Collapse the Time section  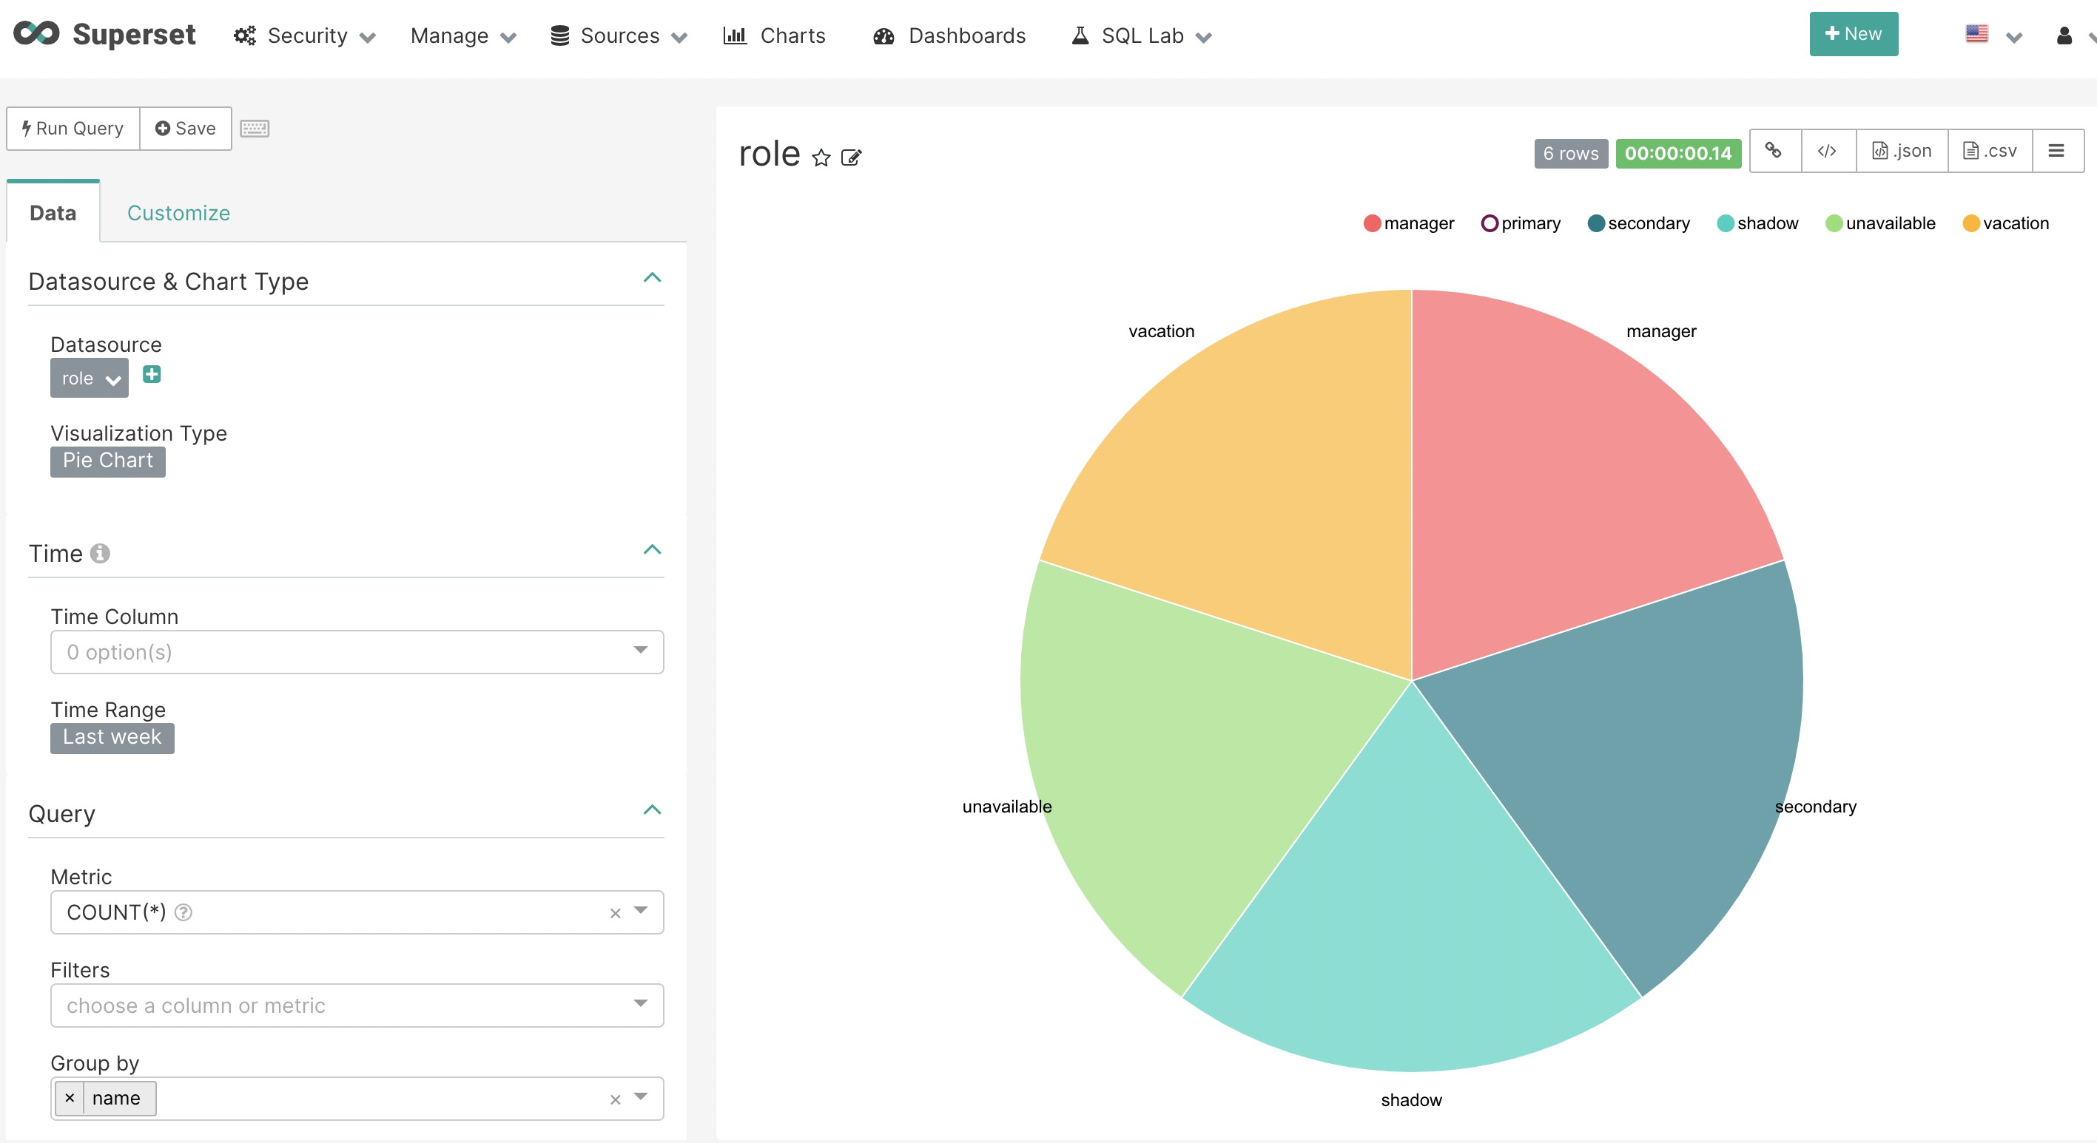tap(652, 550)
